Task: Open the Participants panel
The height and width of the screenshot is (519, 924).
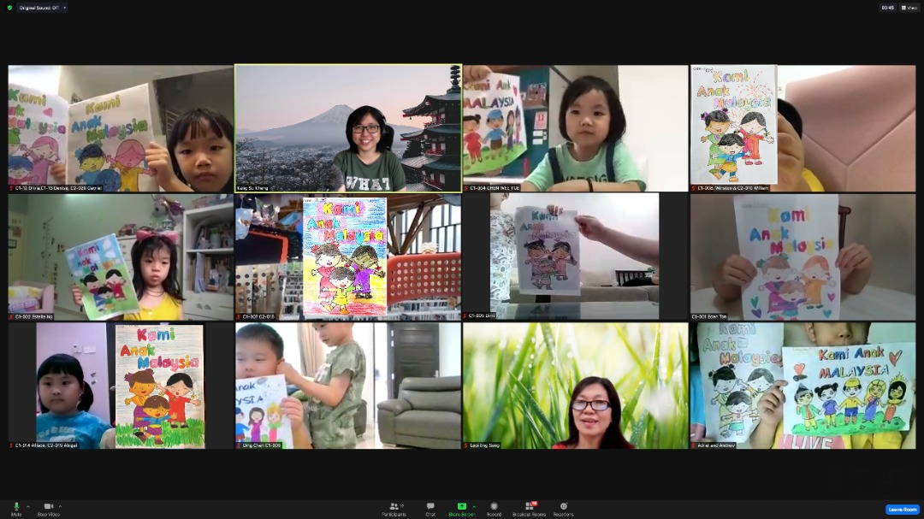Action: pyautogui.click(x=394, y=507)
